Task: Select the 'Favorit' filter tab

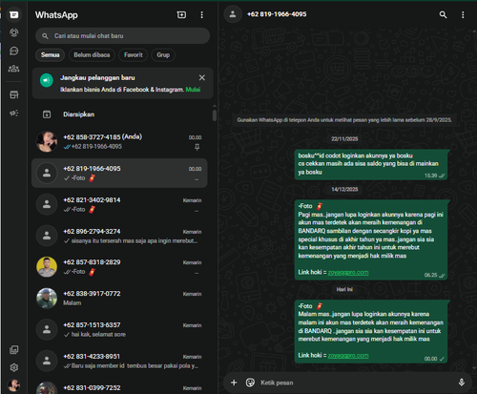Action: 134,55
